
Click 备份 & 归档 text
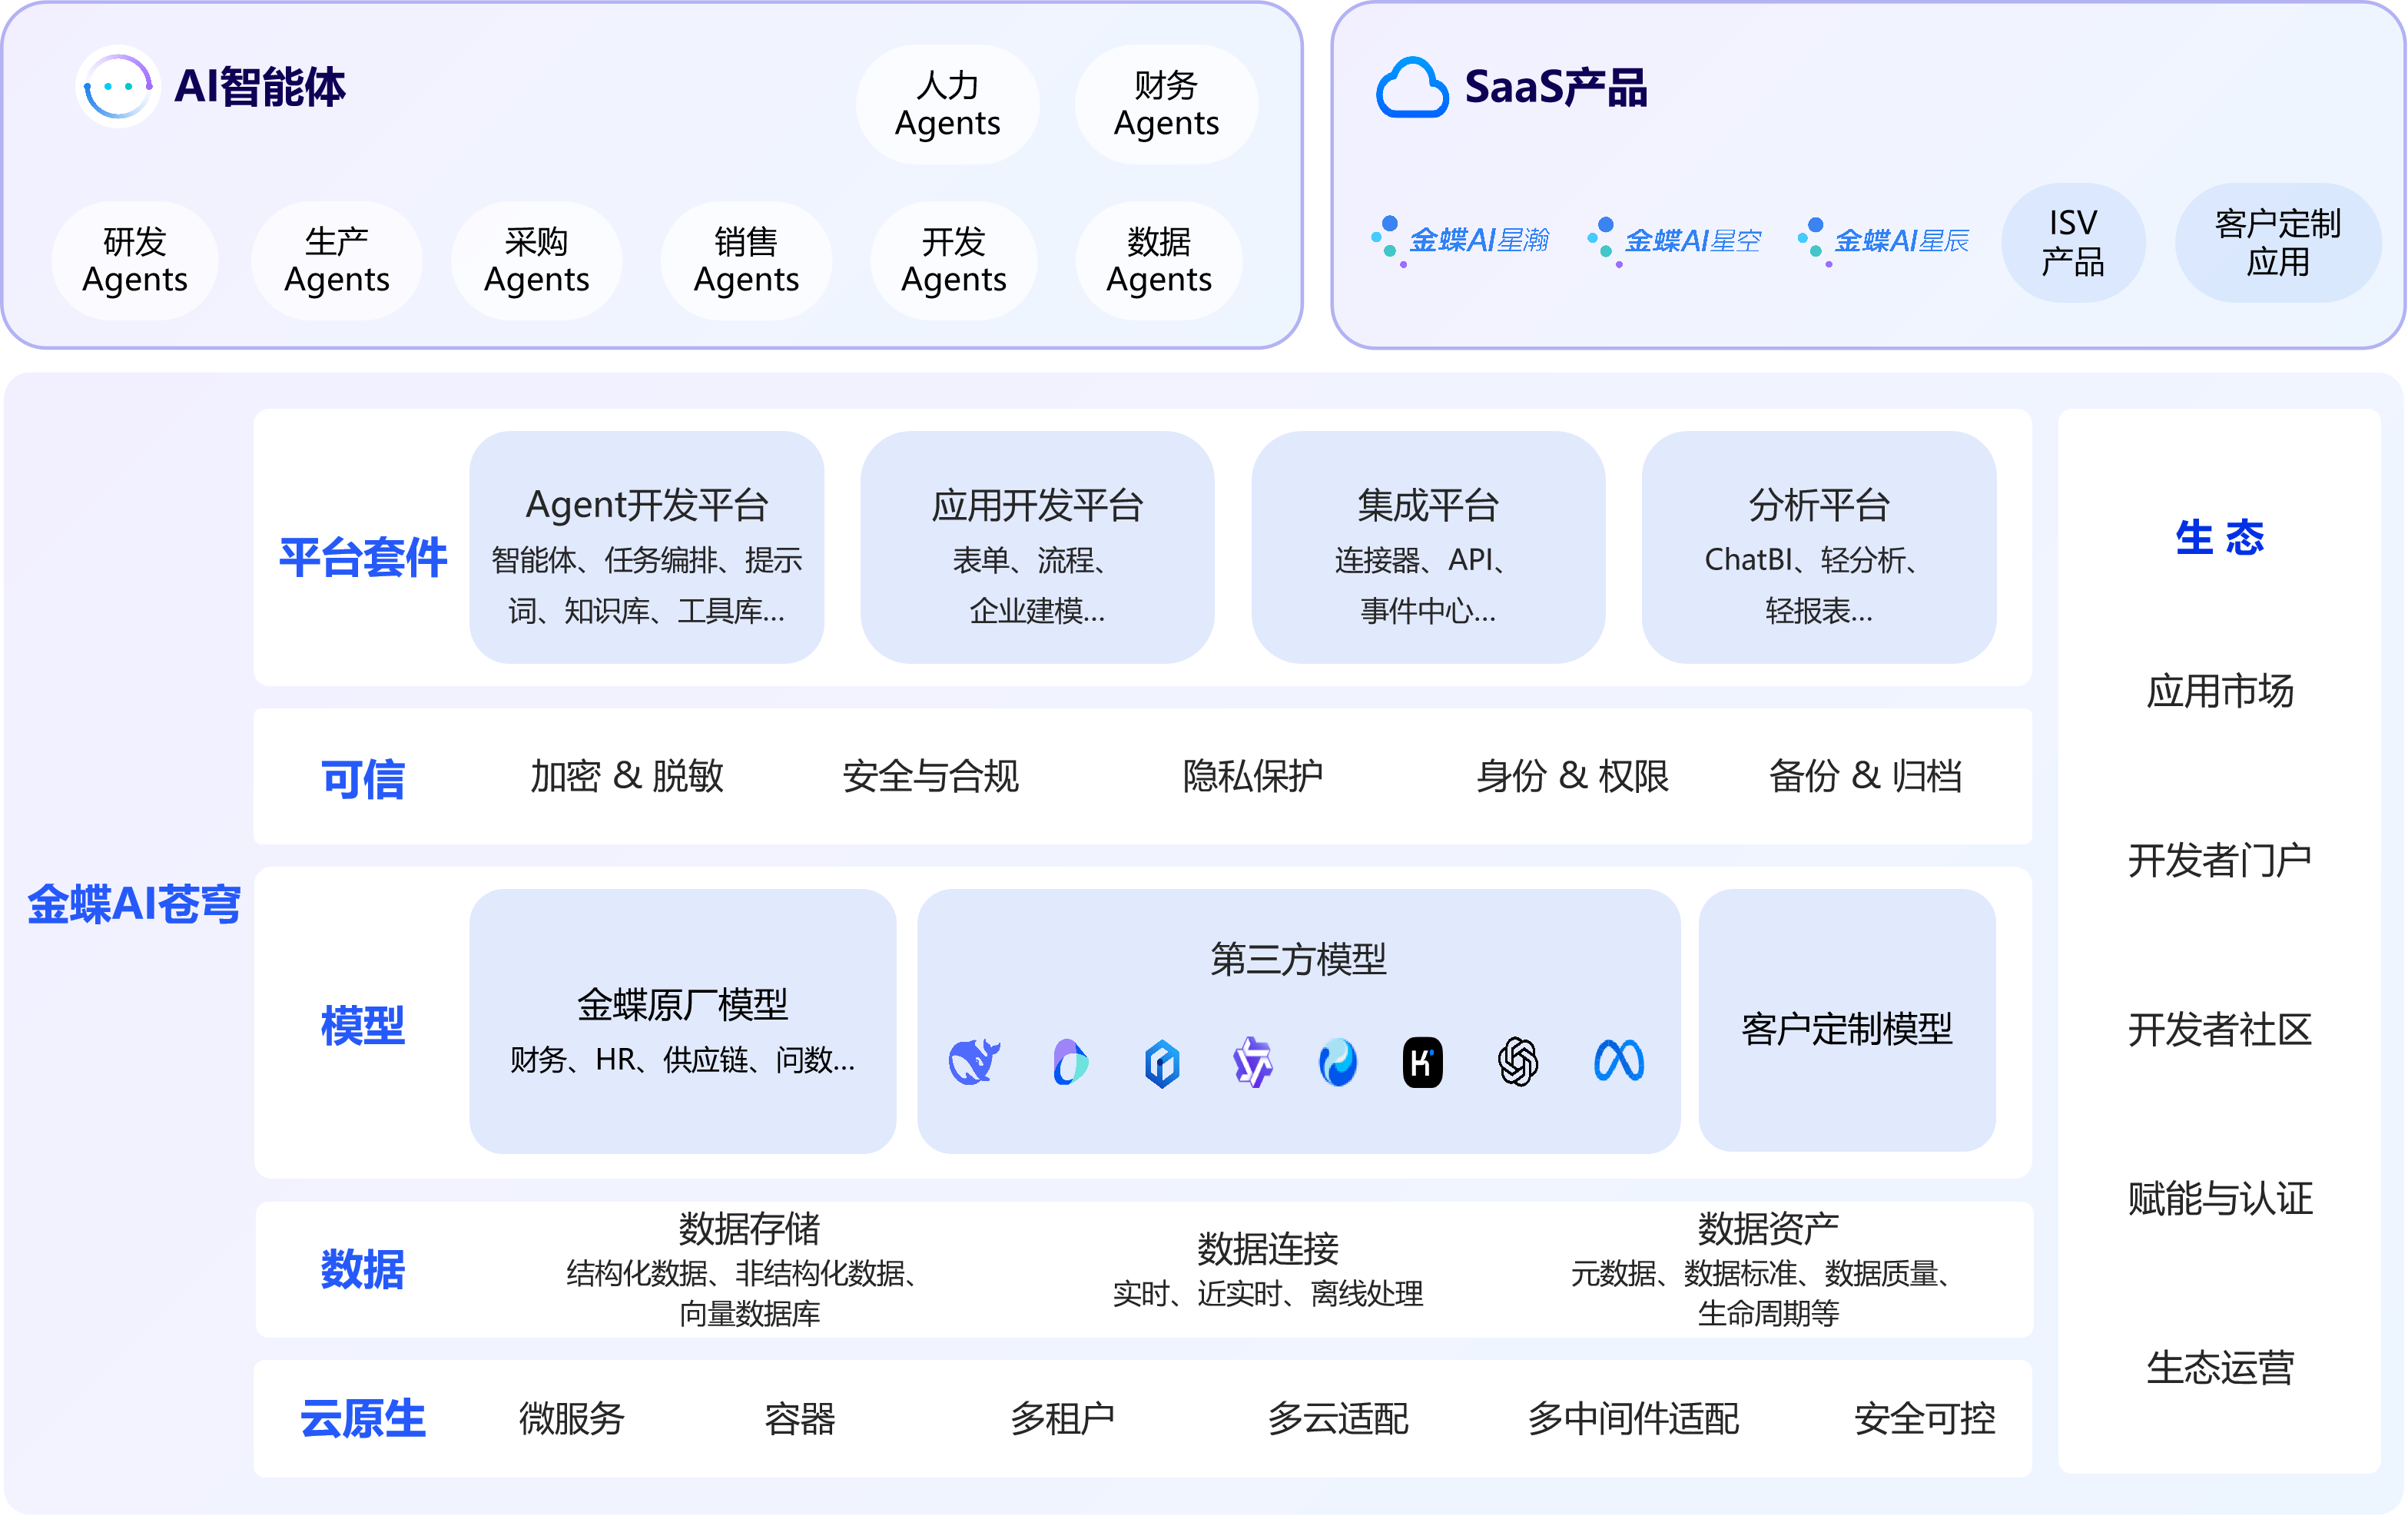(x=1865, y=776)
